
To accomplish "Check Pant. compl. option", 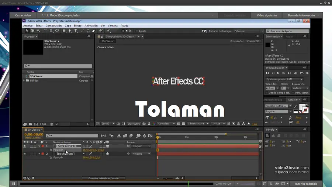I will (293, 93).
